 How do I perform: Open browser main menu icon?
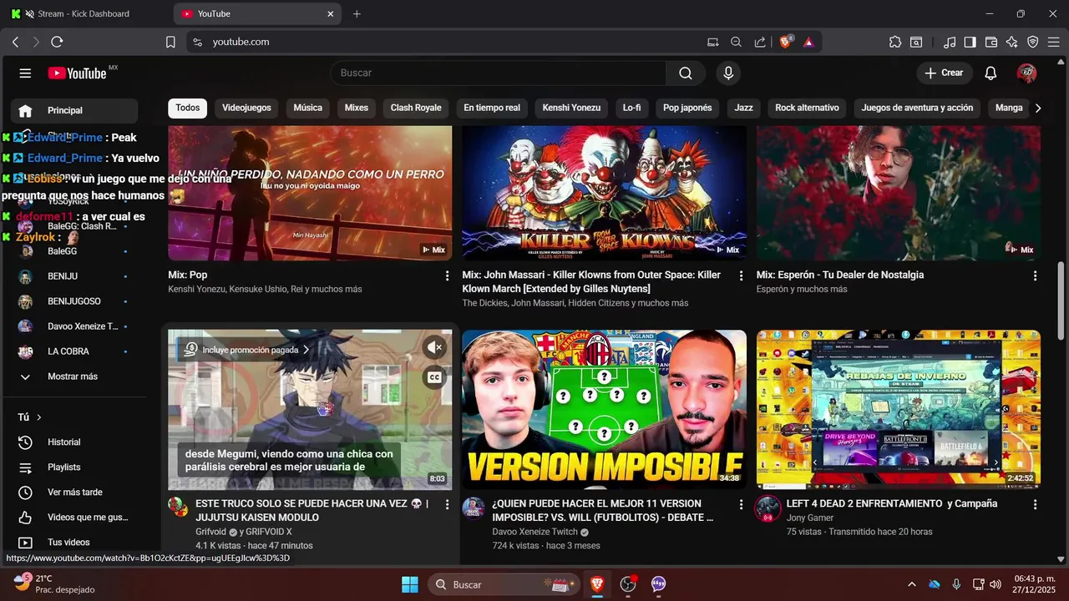(x=1054, y=42)
